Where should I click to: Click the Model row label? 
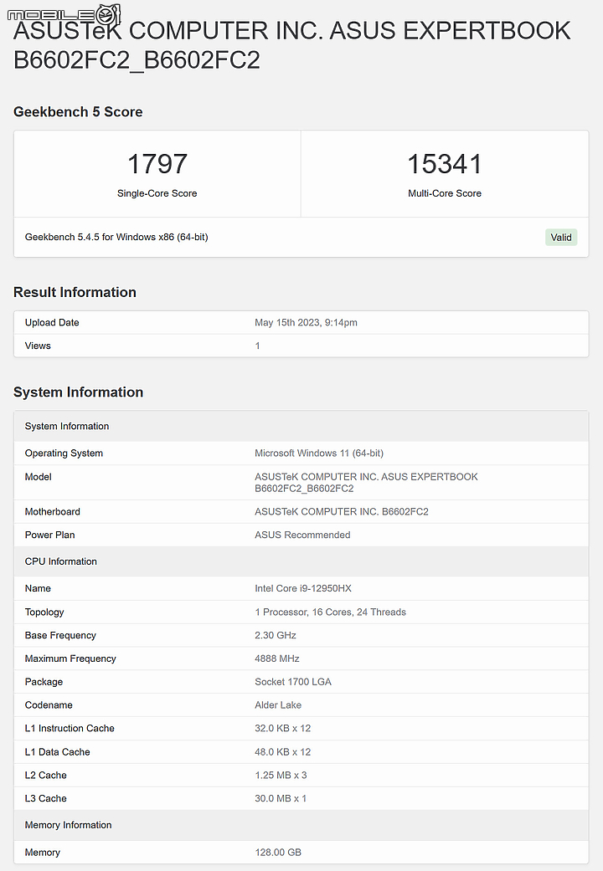(x=38, y=477)
